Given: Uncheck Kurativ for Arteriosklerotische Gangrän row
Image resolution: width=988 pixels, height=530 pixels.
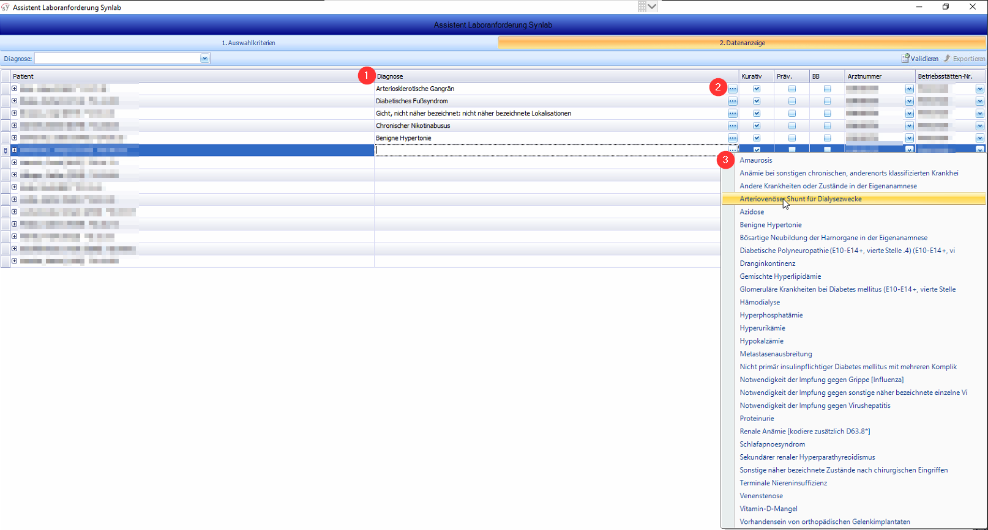Looking at the screenshot, I should coord(757,89).
